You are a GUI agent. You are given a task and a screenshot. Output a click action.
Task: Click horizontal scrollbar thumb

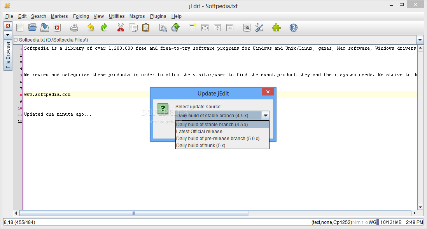(133, 213)
